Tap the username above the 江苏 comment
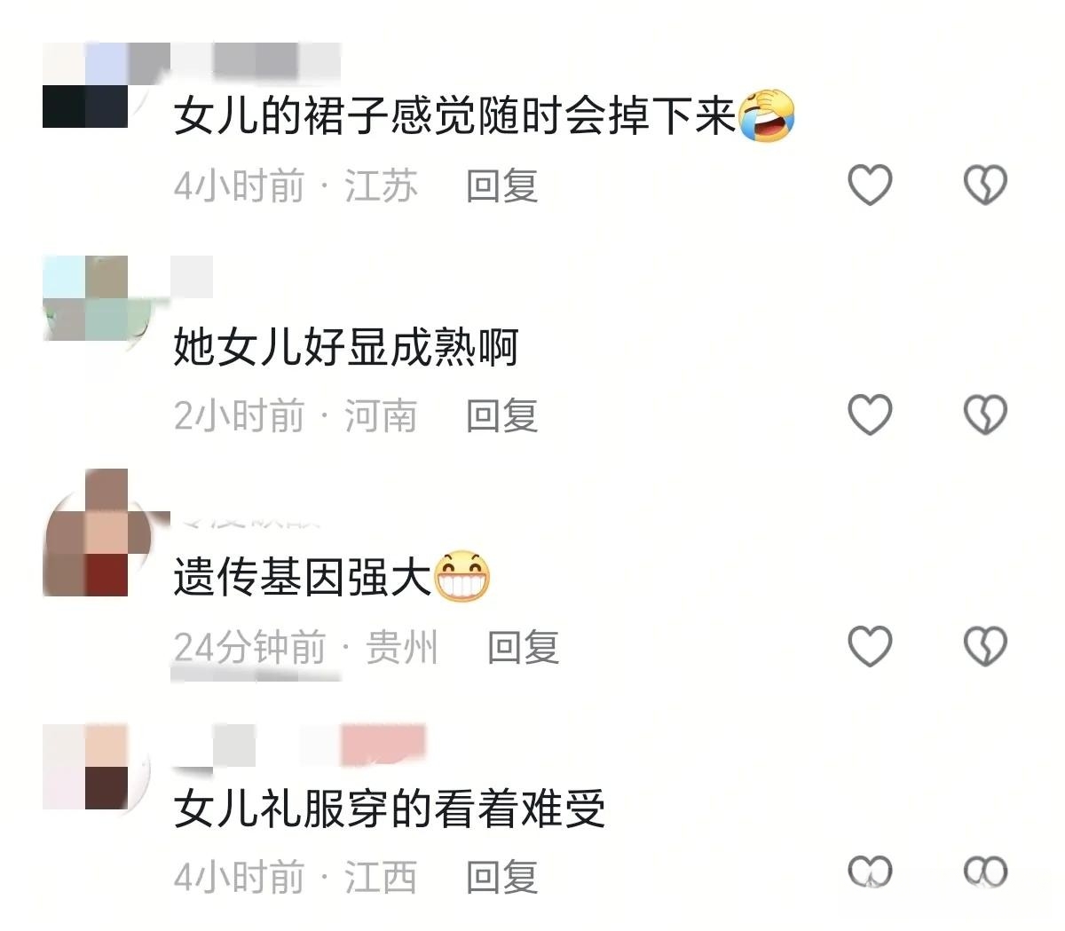This screenshot has width=1065, height=931. (256, 60)
